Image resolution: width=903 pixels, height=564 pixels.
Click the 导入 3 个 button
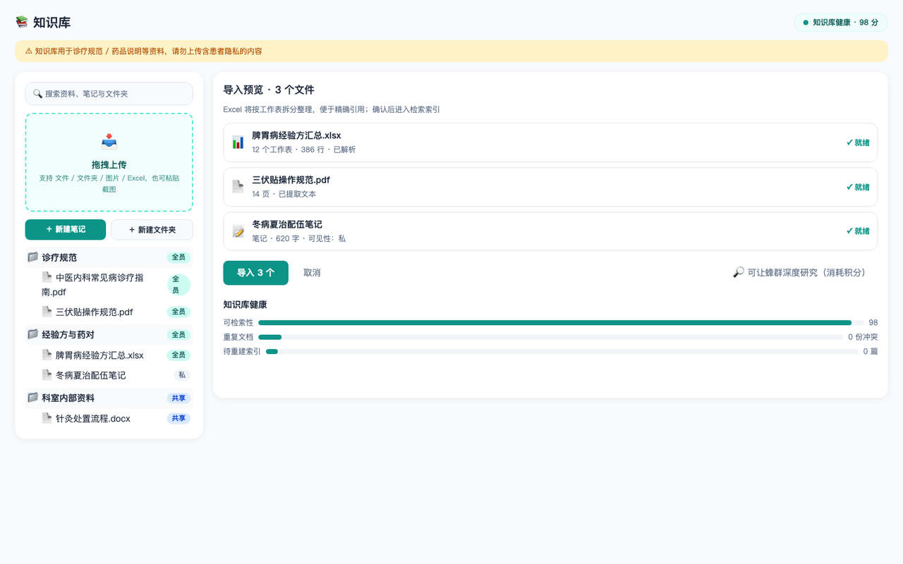coord(255,273)
